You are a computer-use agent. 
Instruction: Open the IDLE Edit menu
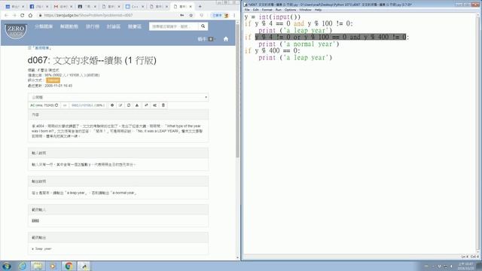(256, 10)
